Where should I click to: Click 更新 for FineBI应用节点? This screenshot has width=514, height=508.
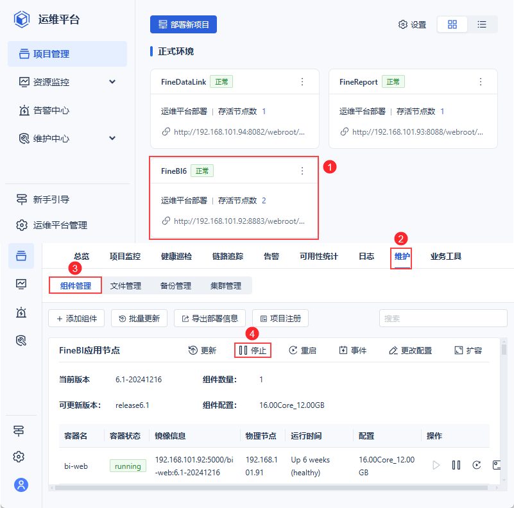pyautogui.click(x=202, y=350)
